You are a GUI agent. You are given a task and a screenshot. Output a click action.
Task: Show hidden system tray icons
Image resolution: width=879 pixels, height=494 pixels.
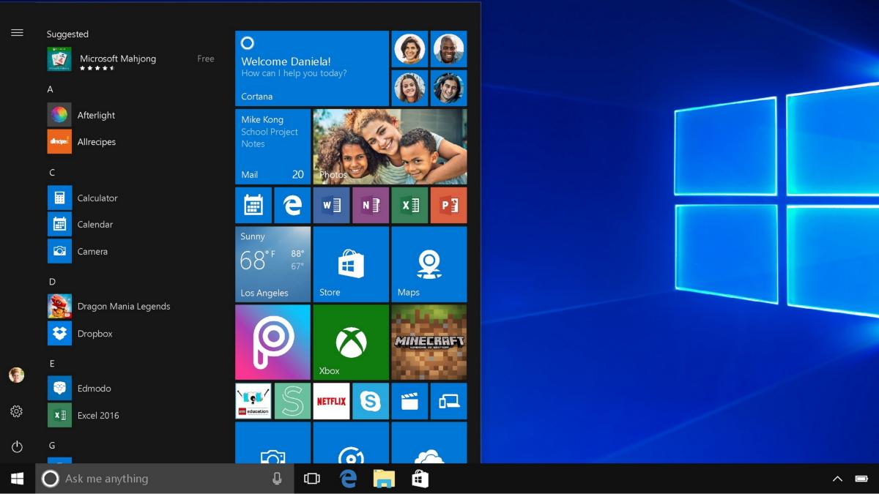[837, 479]
